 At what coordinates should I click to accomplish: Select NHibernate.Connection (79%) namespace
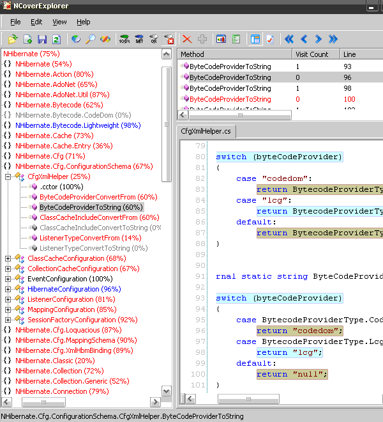coord(62,391)
